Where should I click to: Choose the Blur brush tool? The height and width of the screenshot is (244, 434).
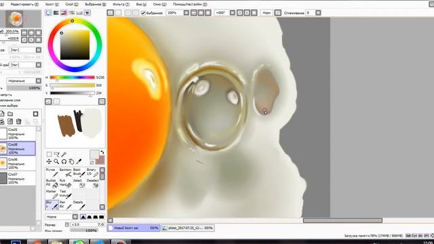tap(52, 205)
